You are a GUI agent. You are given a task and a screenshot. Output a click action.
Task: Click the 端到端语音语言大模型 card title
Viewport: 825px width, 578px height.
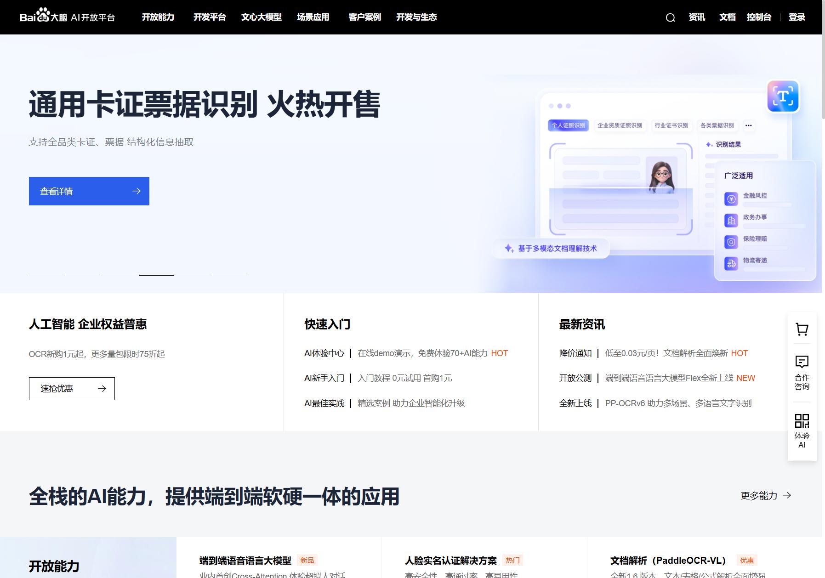[x=245, y=561]
